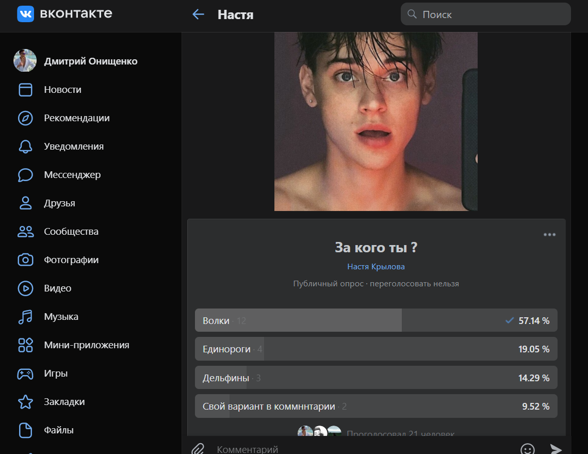
Task: Open Уведомления bell icon
Action: [x=25, y=147]
